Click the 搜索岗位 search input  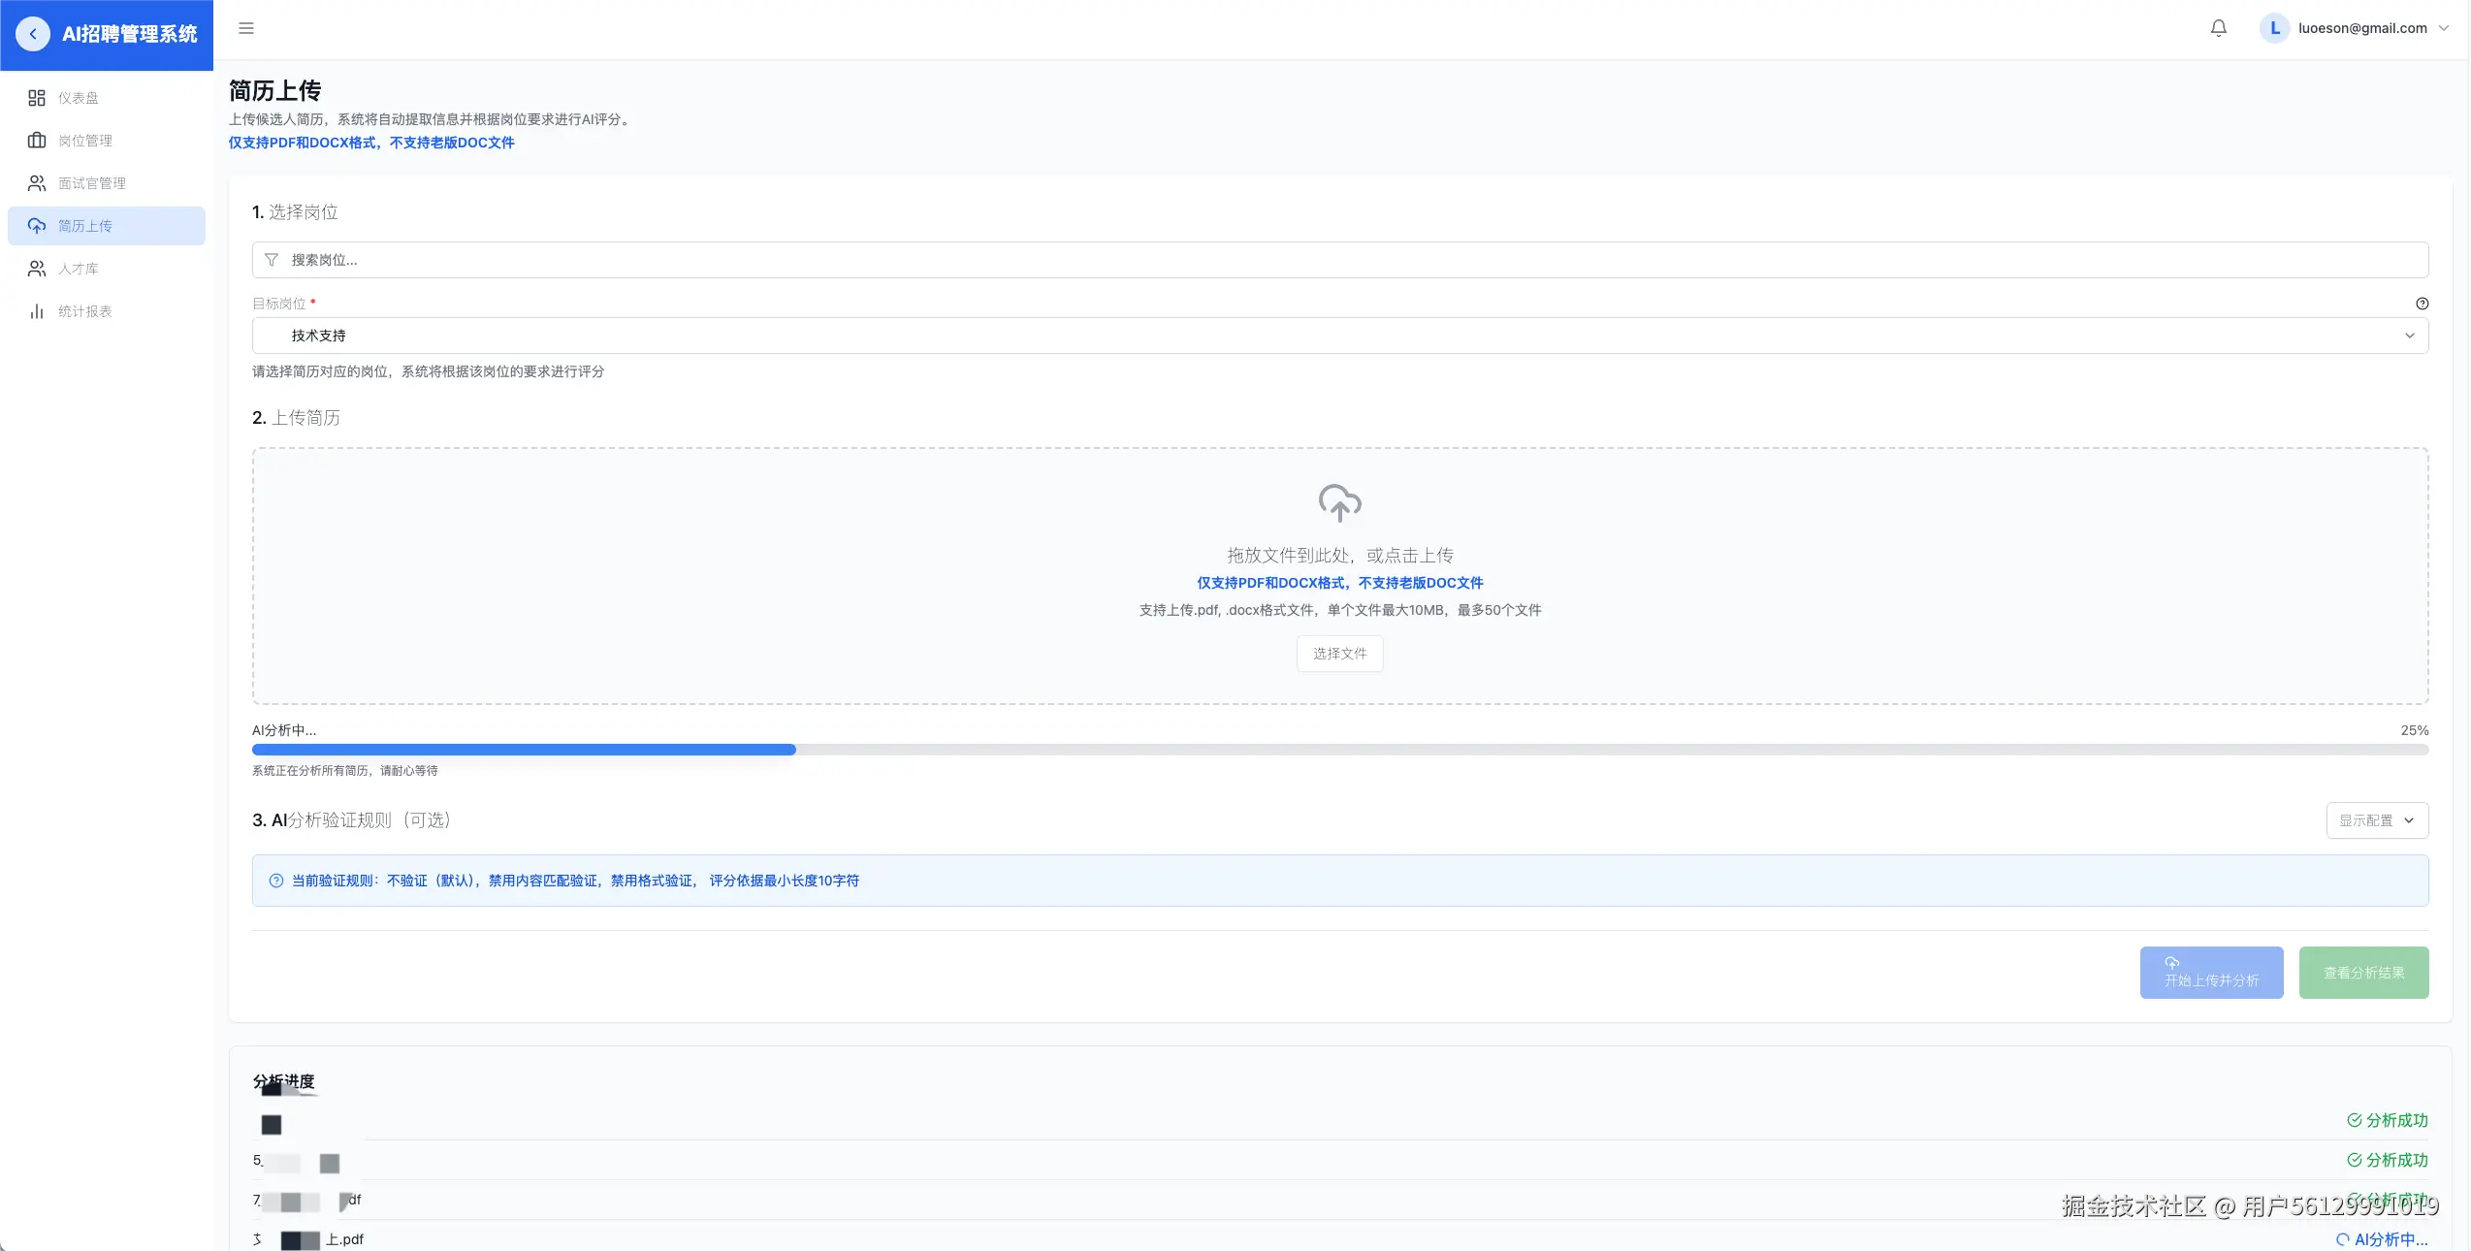point(1339,260)
